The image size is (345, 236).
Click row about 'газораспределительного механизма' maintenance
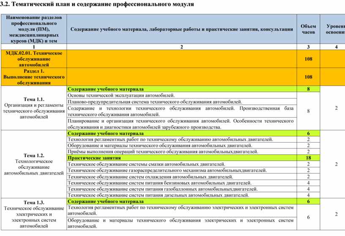coord(167,170)
